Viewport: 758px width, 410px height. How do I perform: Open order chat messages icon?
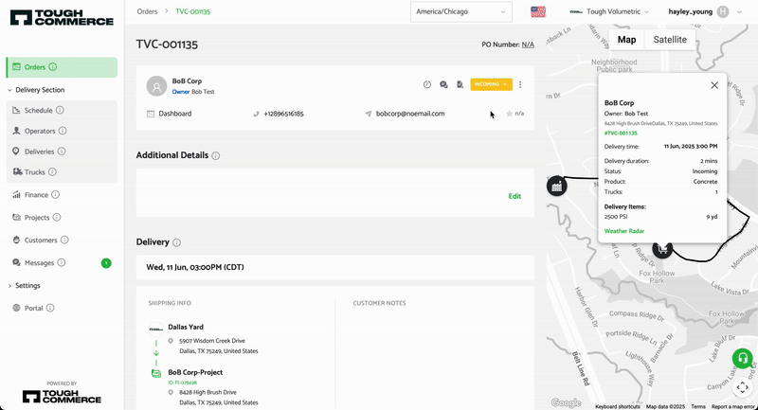443,84
